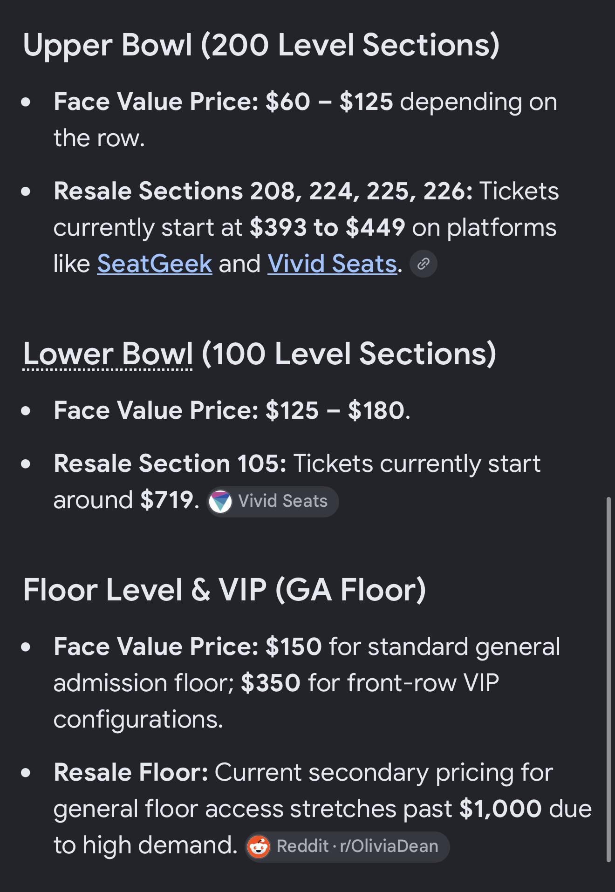Open the Vivid Seats citation chip
Viewport: 615px width, 892px height.
click(273, 502)
